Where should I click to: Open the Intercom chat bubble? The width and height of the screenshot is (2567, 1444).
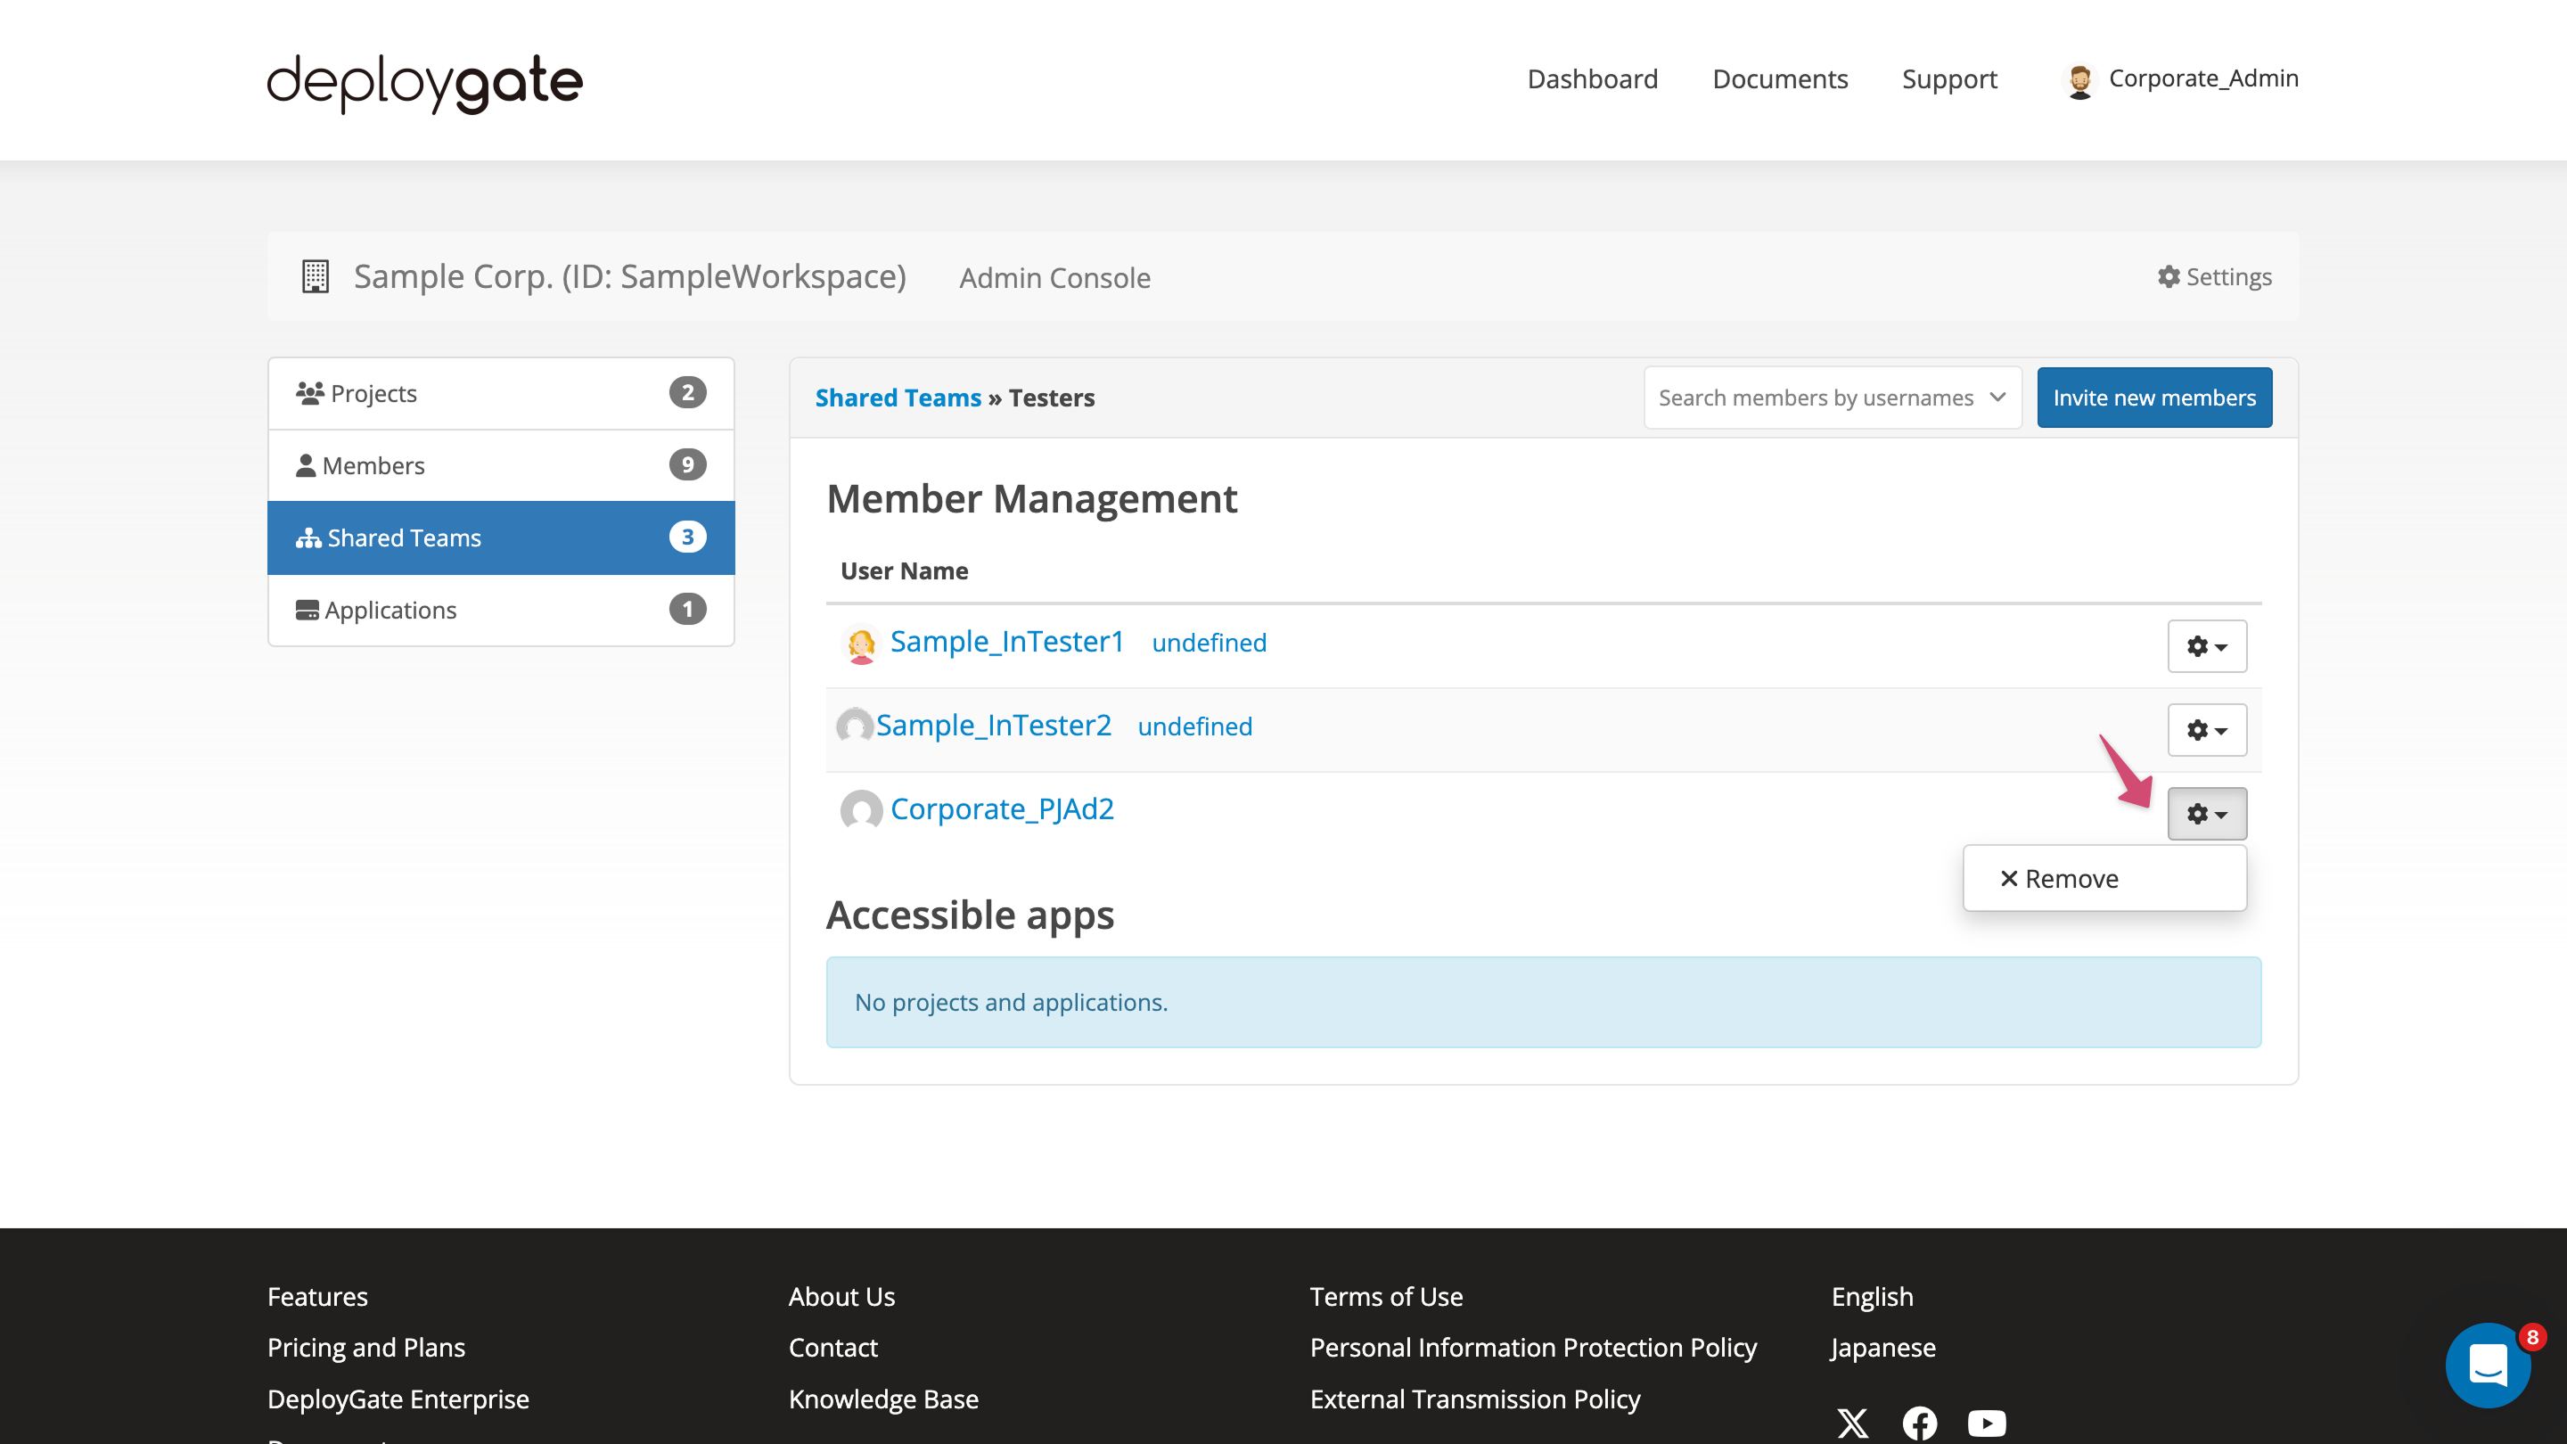point(2489,1366)
